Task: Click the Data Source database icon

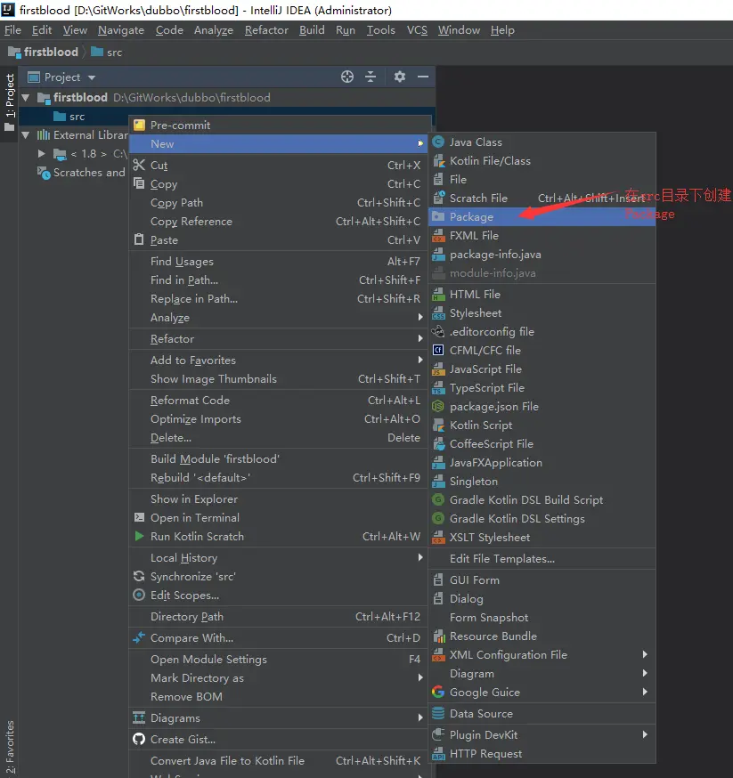Action: [438, 714]
